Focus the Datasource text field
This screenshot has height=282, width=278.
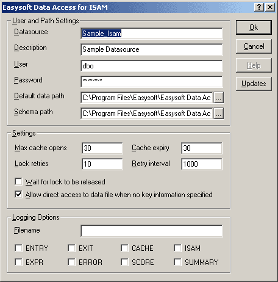coord(152,34)
